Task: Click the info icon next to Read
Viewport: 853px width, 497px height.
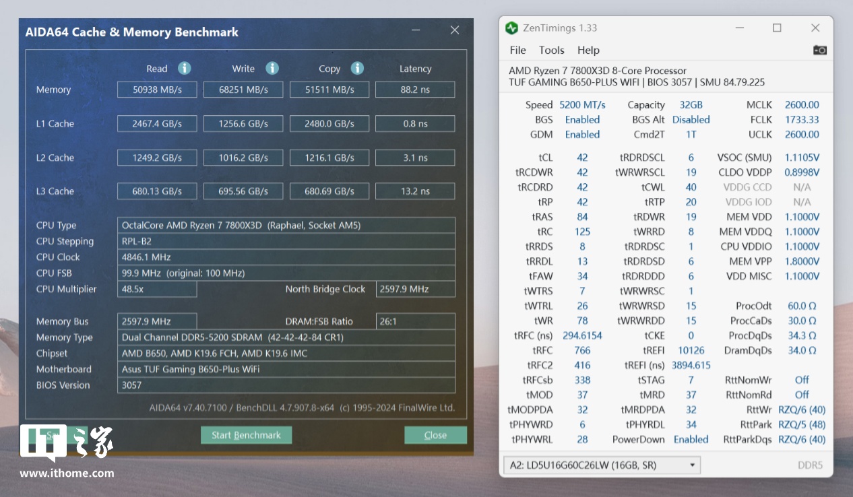Action: tap(185, 69)
